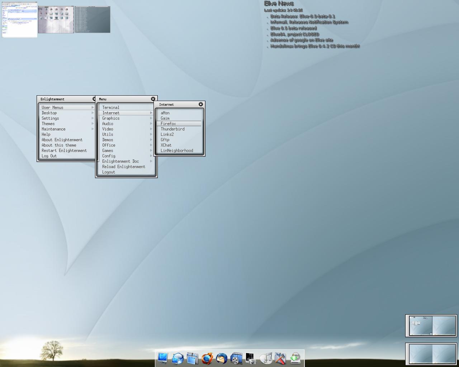Launch Gftp from the Internet menu
Image resolution: width=459 pixels, height=367 pixels.
tap(179, 140)
